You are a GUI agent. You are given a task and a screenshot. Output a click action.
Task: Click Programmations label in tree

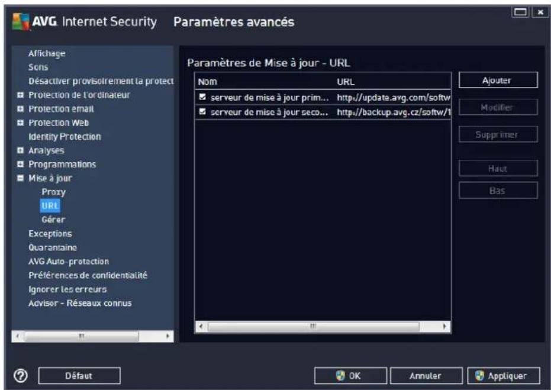pyautogui.click(x=62, y=164)
